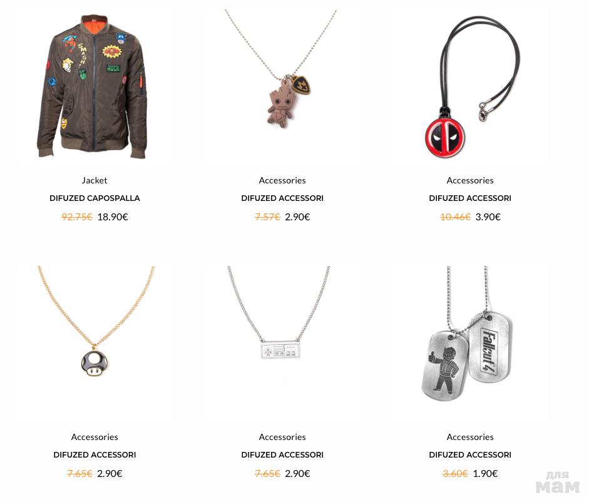Screen dimensions: 589x502
Task: Click the 3.90€ Deadpool pendant price
Action: pos(488,217)
